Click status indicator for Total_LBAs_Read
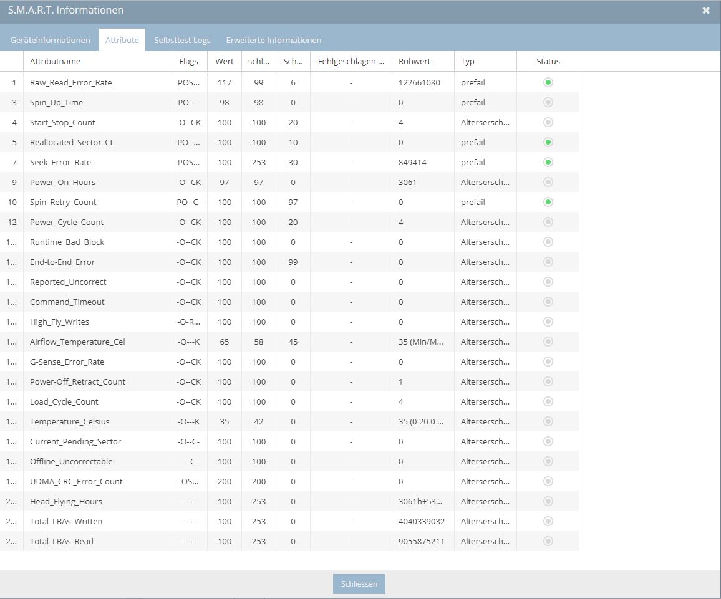 point(548,541)
